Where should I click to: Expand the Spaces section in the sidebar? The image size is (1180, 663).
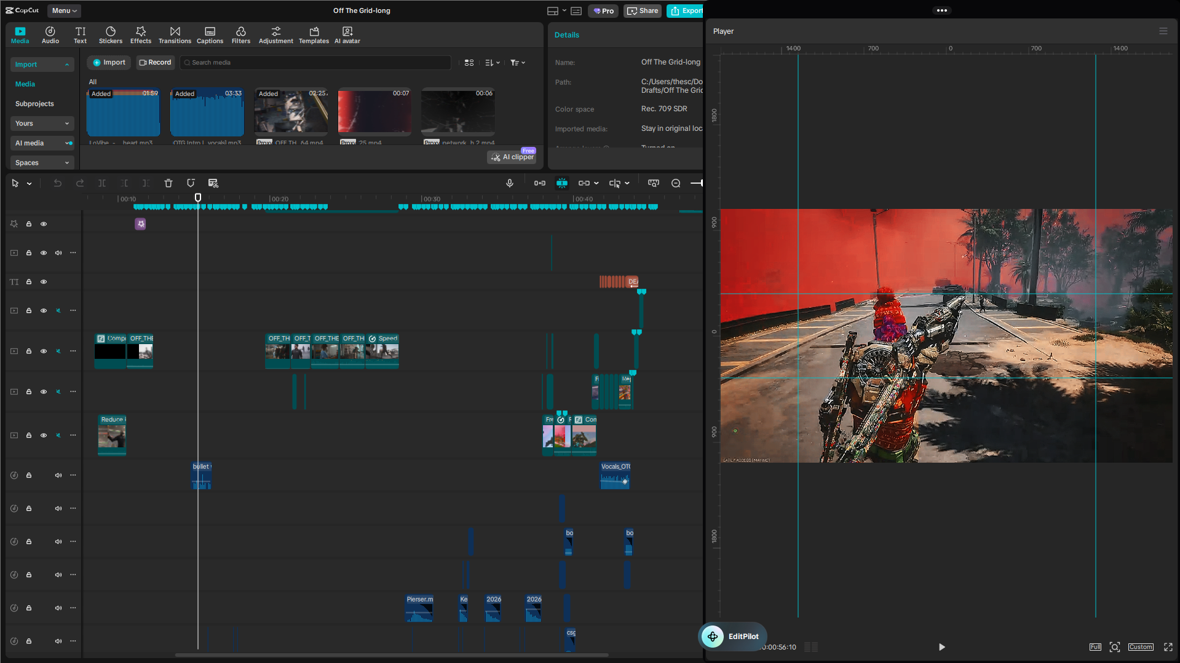[42, 162]
